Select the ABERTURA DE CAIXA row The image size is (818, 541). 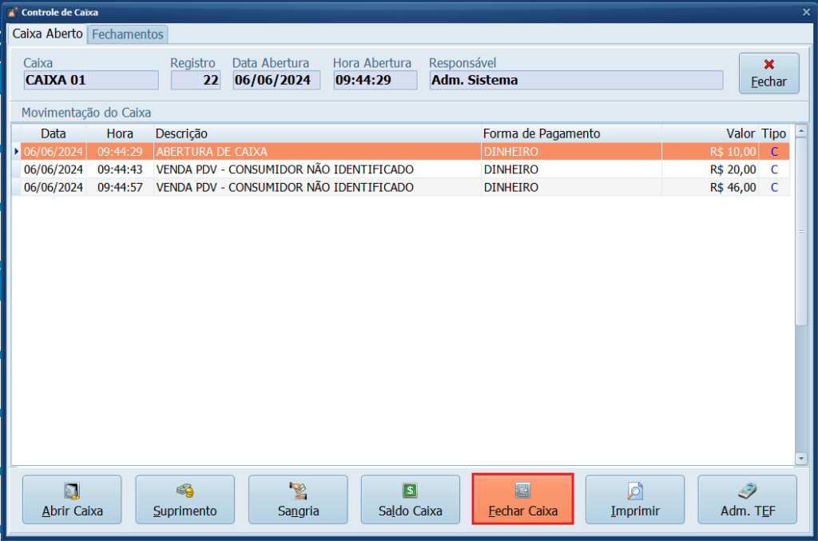coord(320,151)
